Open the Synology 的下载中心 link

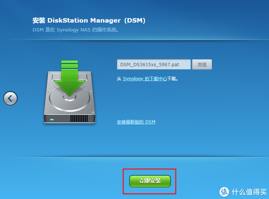tap(145, 79)
